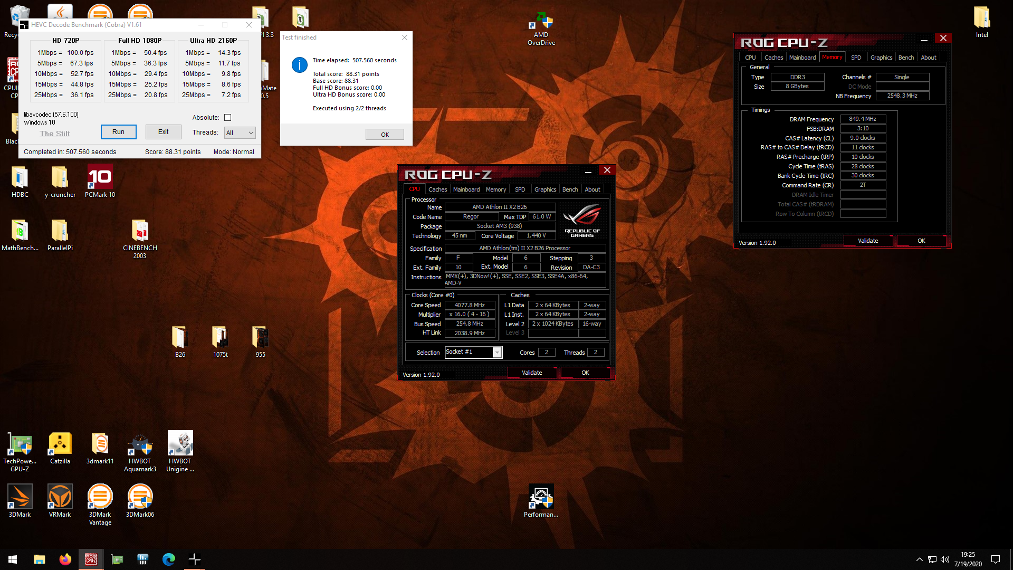Screen dimensions: 1013x570
Task: Launch PCMark 10 from desktop
Action: click(x=100, y=182)
